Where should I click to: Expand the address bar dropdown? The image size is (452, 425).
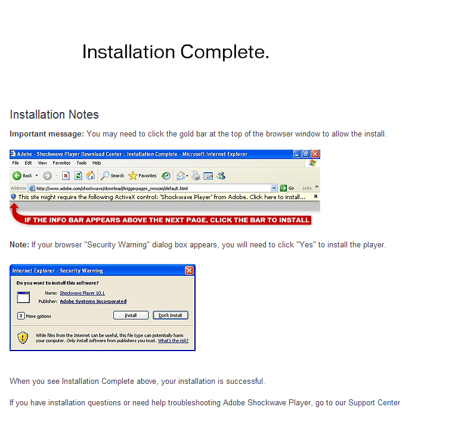(274, 188)
